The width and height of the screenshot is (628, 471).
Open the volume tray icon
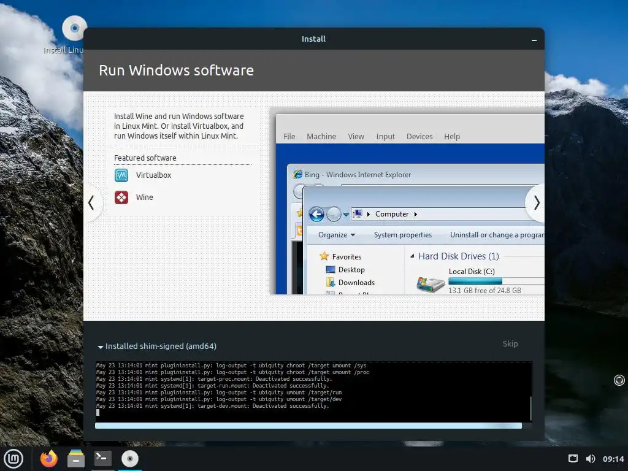(591, 459)
